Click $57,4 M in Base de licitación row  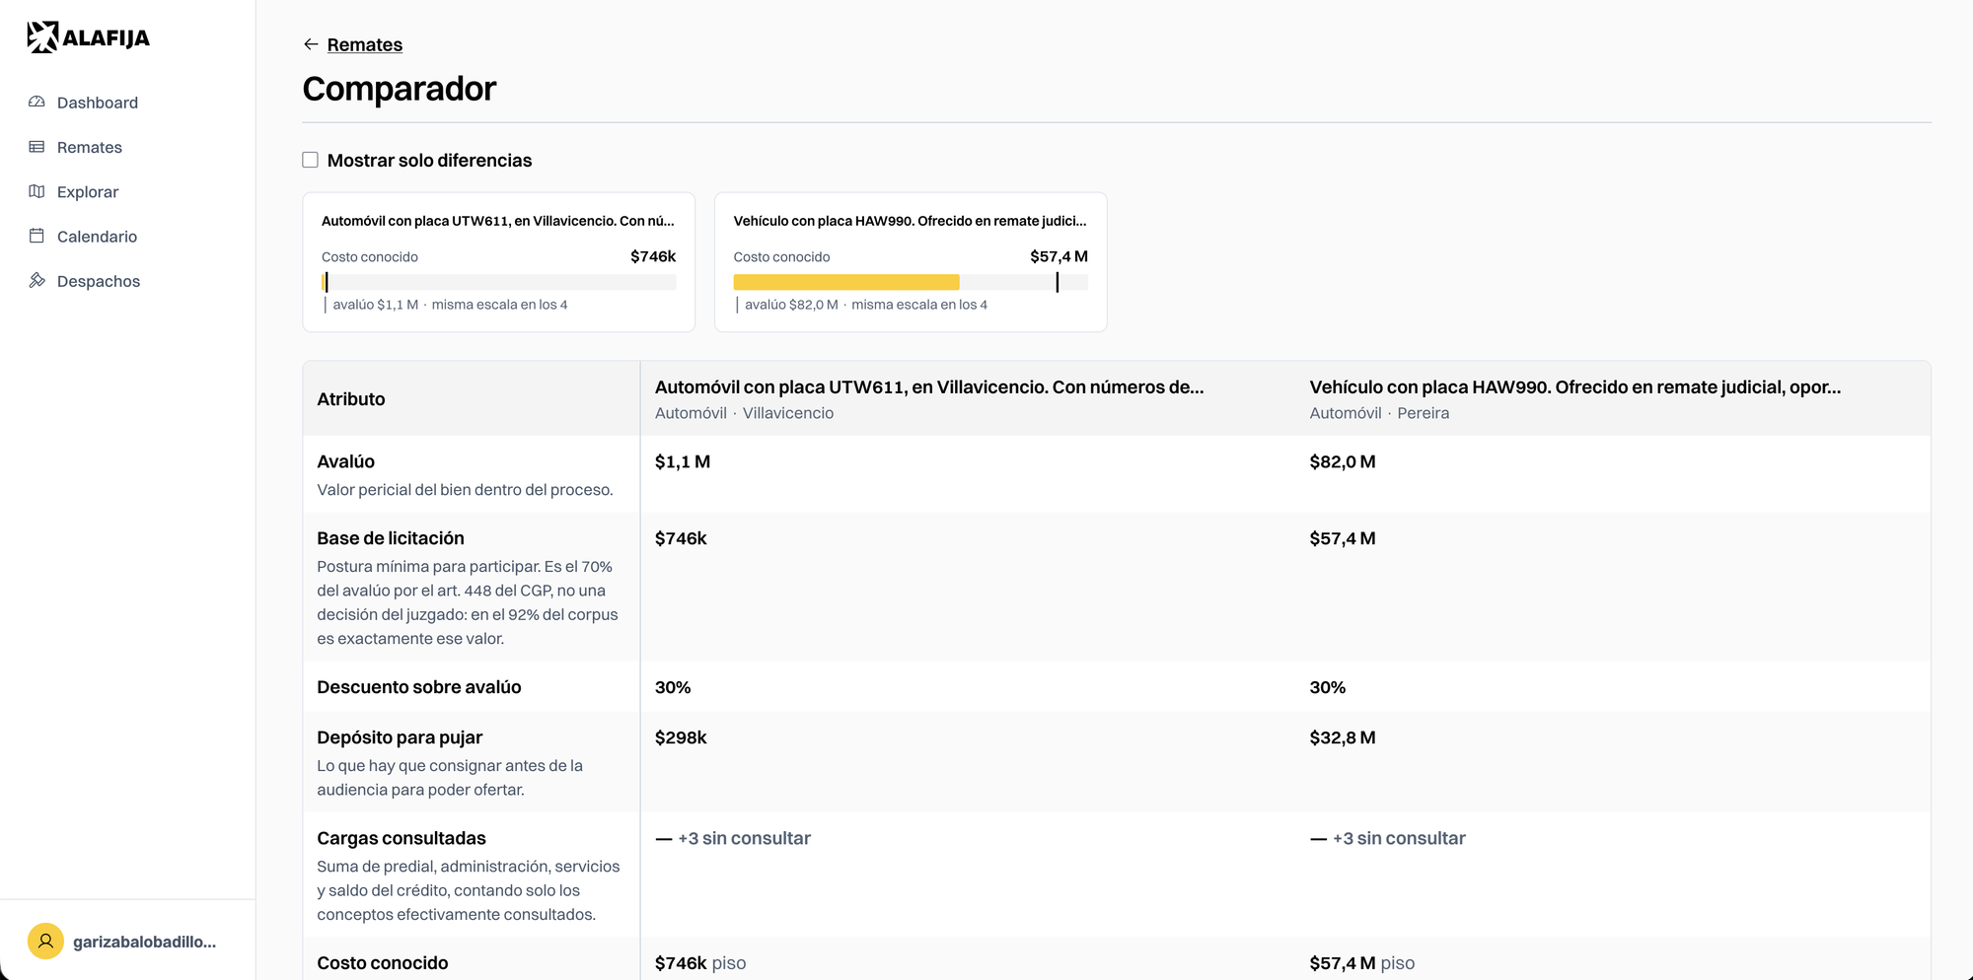(x=1343, y=538)
